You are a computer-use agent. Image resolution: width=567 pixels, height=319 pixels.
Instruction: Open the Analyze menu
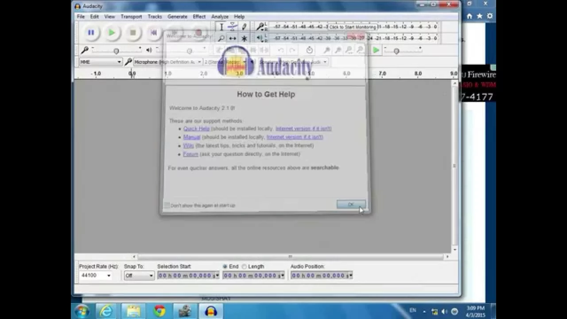point(220,16)
